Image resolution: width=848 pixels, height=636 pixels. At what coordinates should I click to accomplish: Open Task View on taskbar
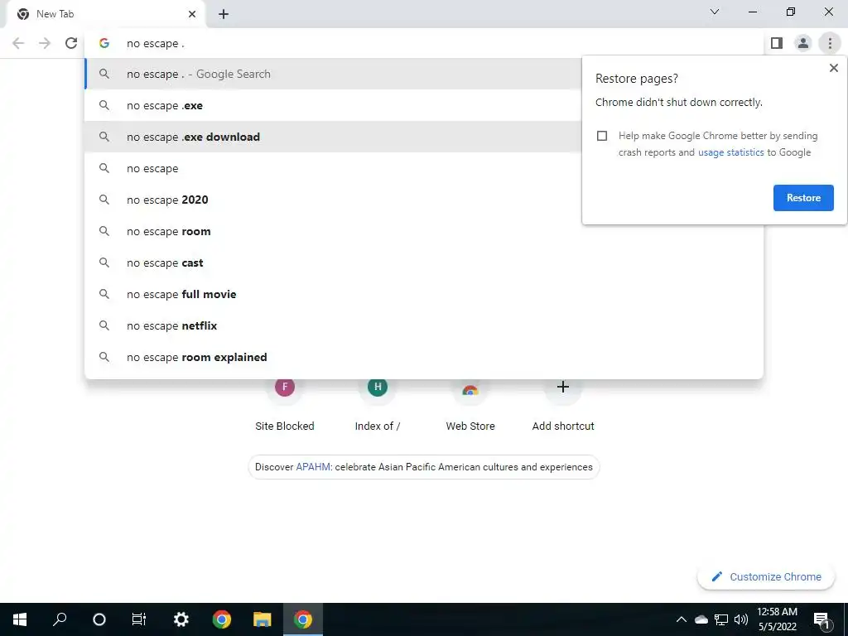point(139,619)
